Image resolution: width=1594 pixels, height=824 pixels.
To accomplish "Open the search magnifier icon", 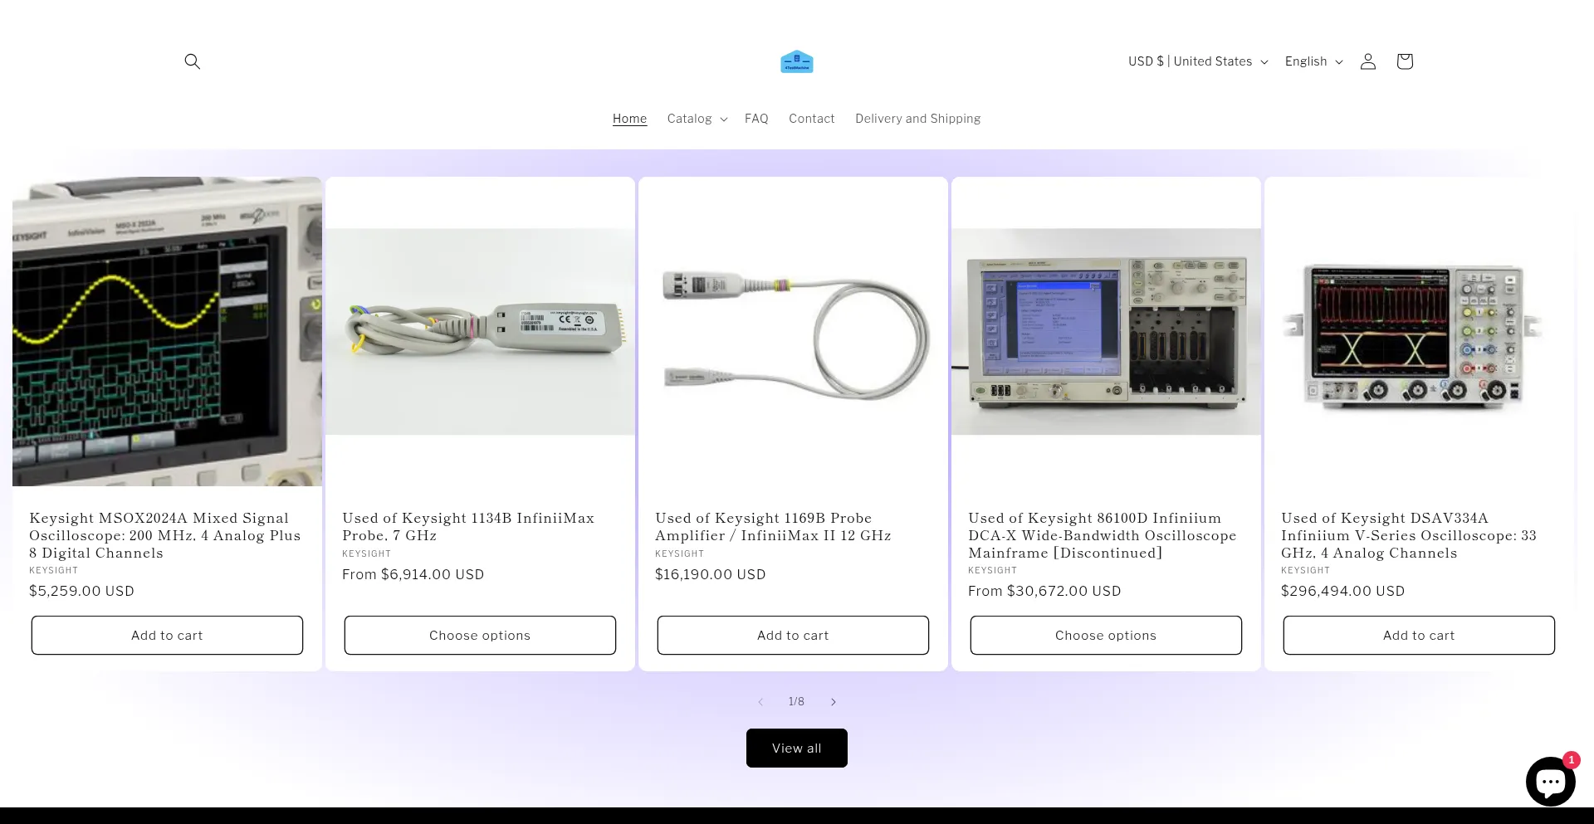I will click(x=192, y=61).
